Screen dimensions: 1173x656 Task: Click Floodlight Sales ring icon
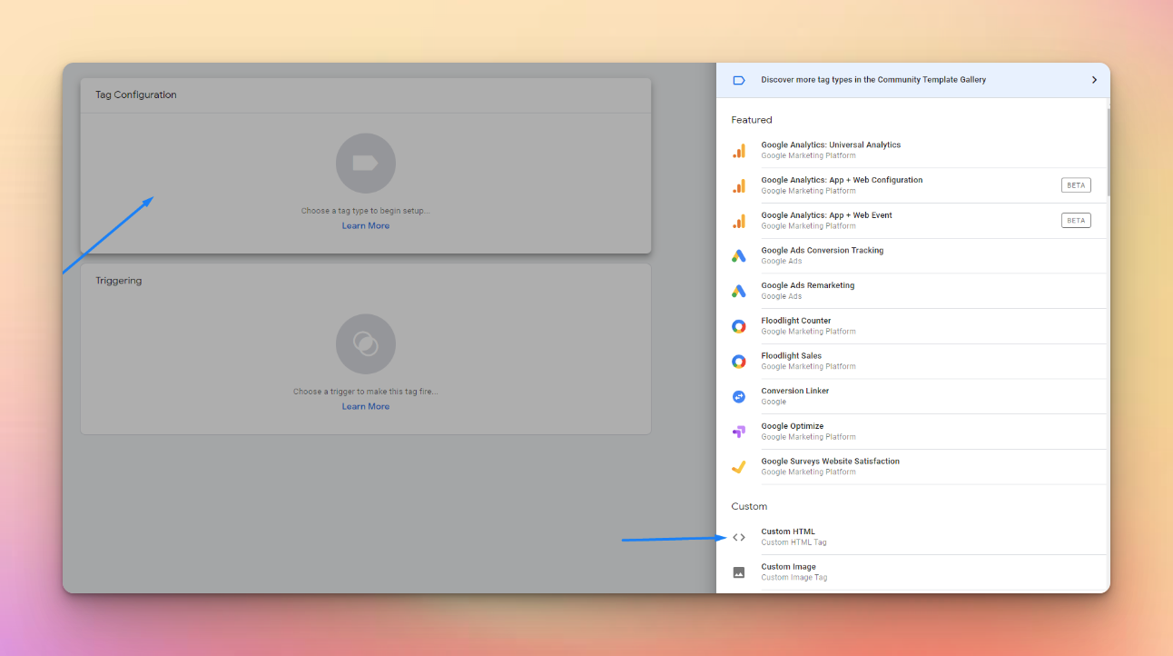click(x=739, y=362)
